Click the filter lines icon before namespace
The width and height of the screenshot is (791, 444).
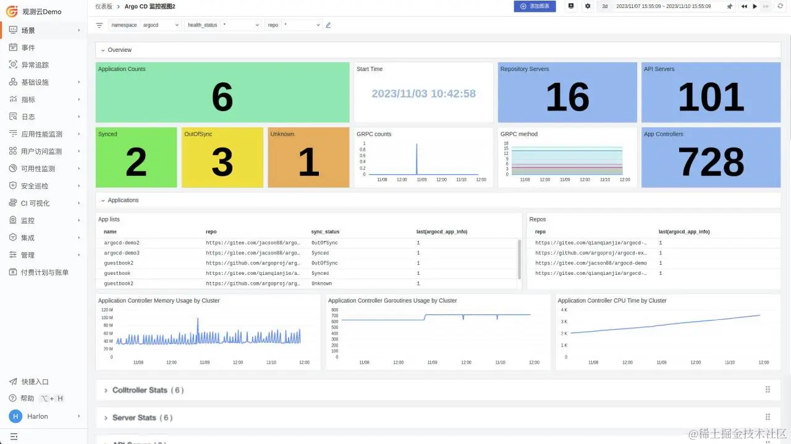(99, 25)
